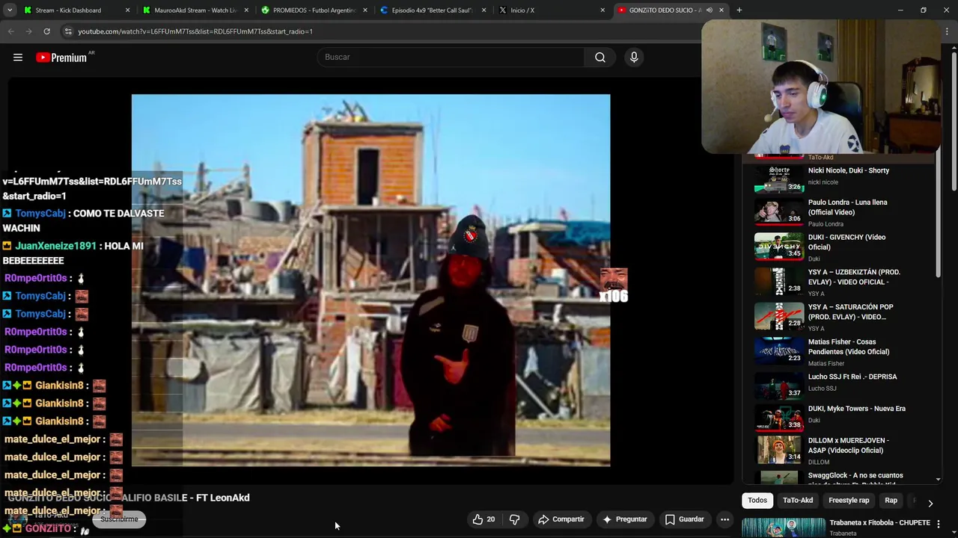The height and width of the screenshot is (538, 958).
Task: Click 'Matias Fisher - Cosas Pendientes' title
Action: pyautogui.click(x=848, y=347)
